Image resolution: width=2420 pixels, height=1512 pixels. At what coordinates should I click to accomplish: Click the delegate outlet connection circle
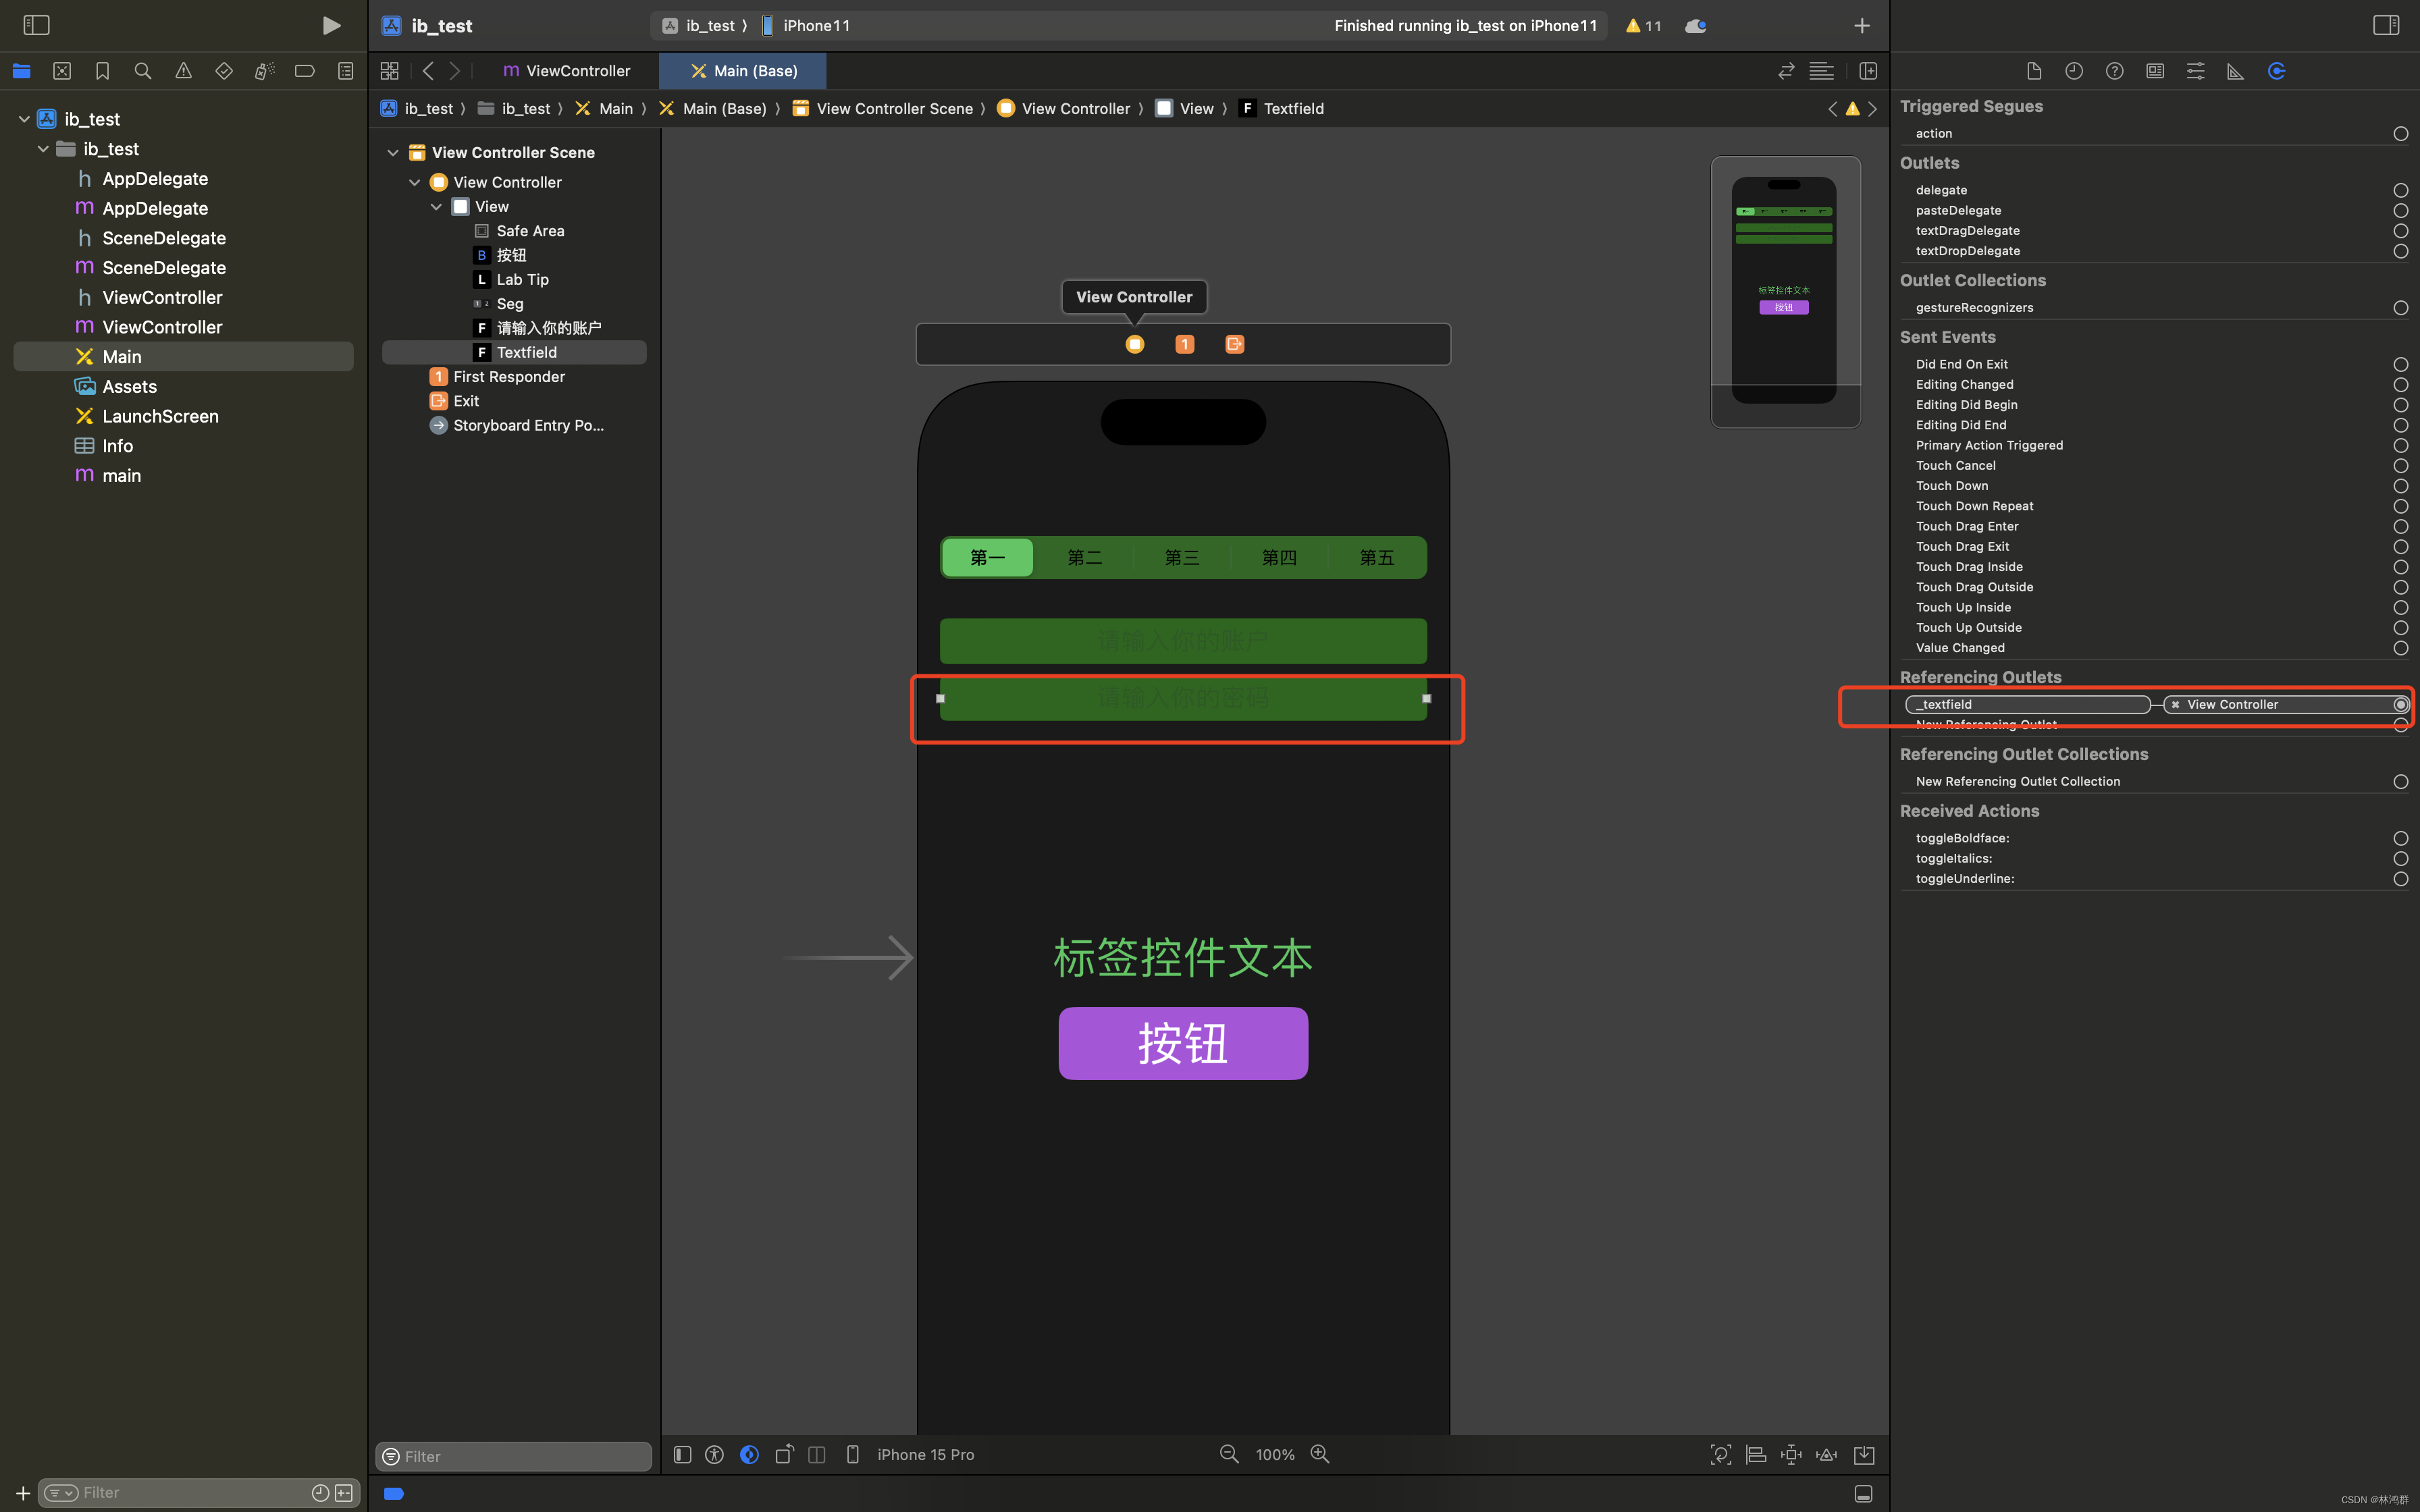pyautogui.click(x=2400, y=190)
